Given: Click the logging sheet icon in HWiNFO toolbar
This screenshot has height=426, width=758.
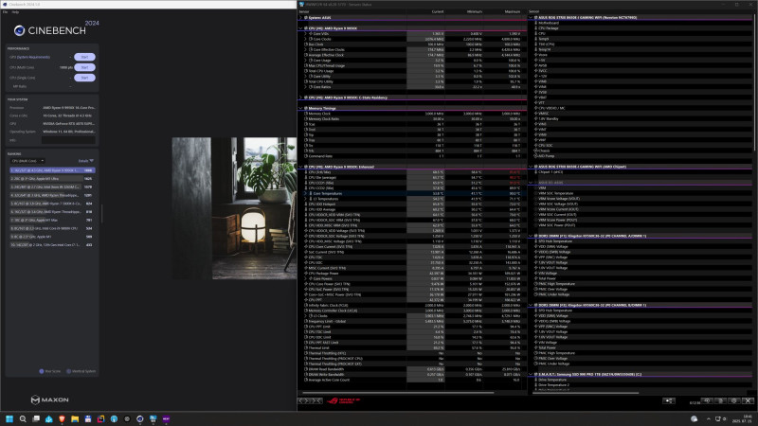Looking at the screenshot, I should point(721,400).
